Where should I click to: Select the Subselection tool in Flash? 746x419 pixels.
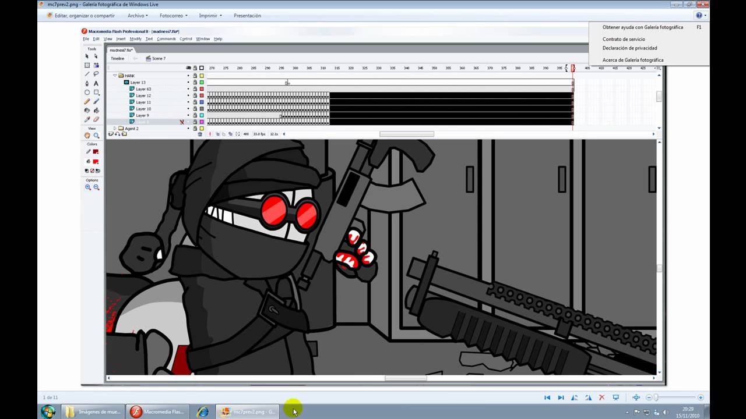(x=96, y=56)
